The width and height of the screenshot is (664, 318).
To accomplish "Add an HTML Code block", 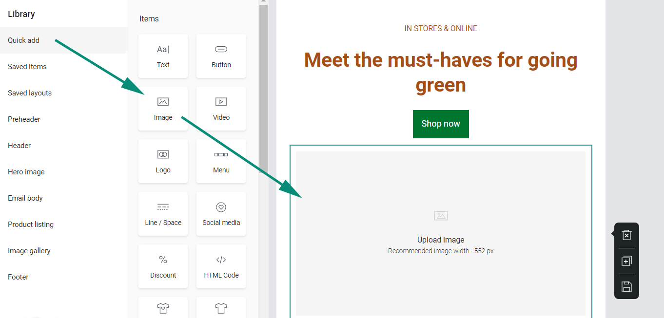I will 221,266.
